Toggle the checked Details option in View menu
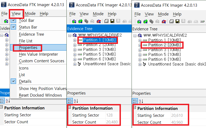This screenshot has width=206, height=128. (x=25, y=81)
